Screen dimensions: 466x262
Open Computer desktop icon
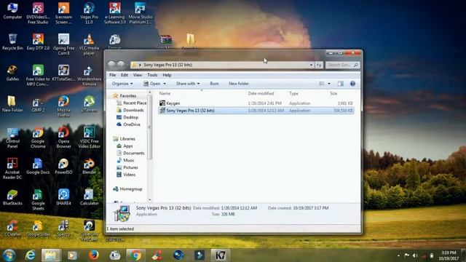coord(12,12)
